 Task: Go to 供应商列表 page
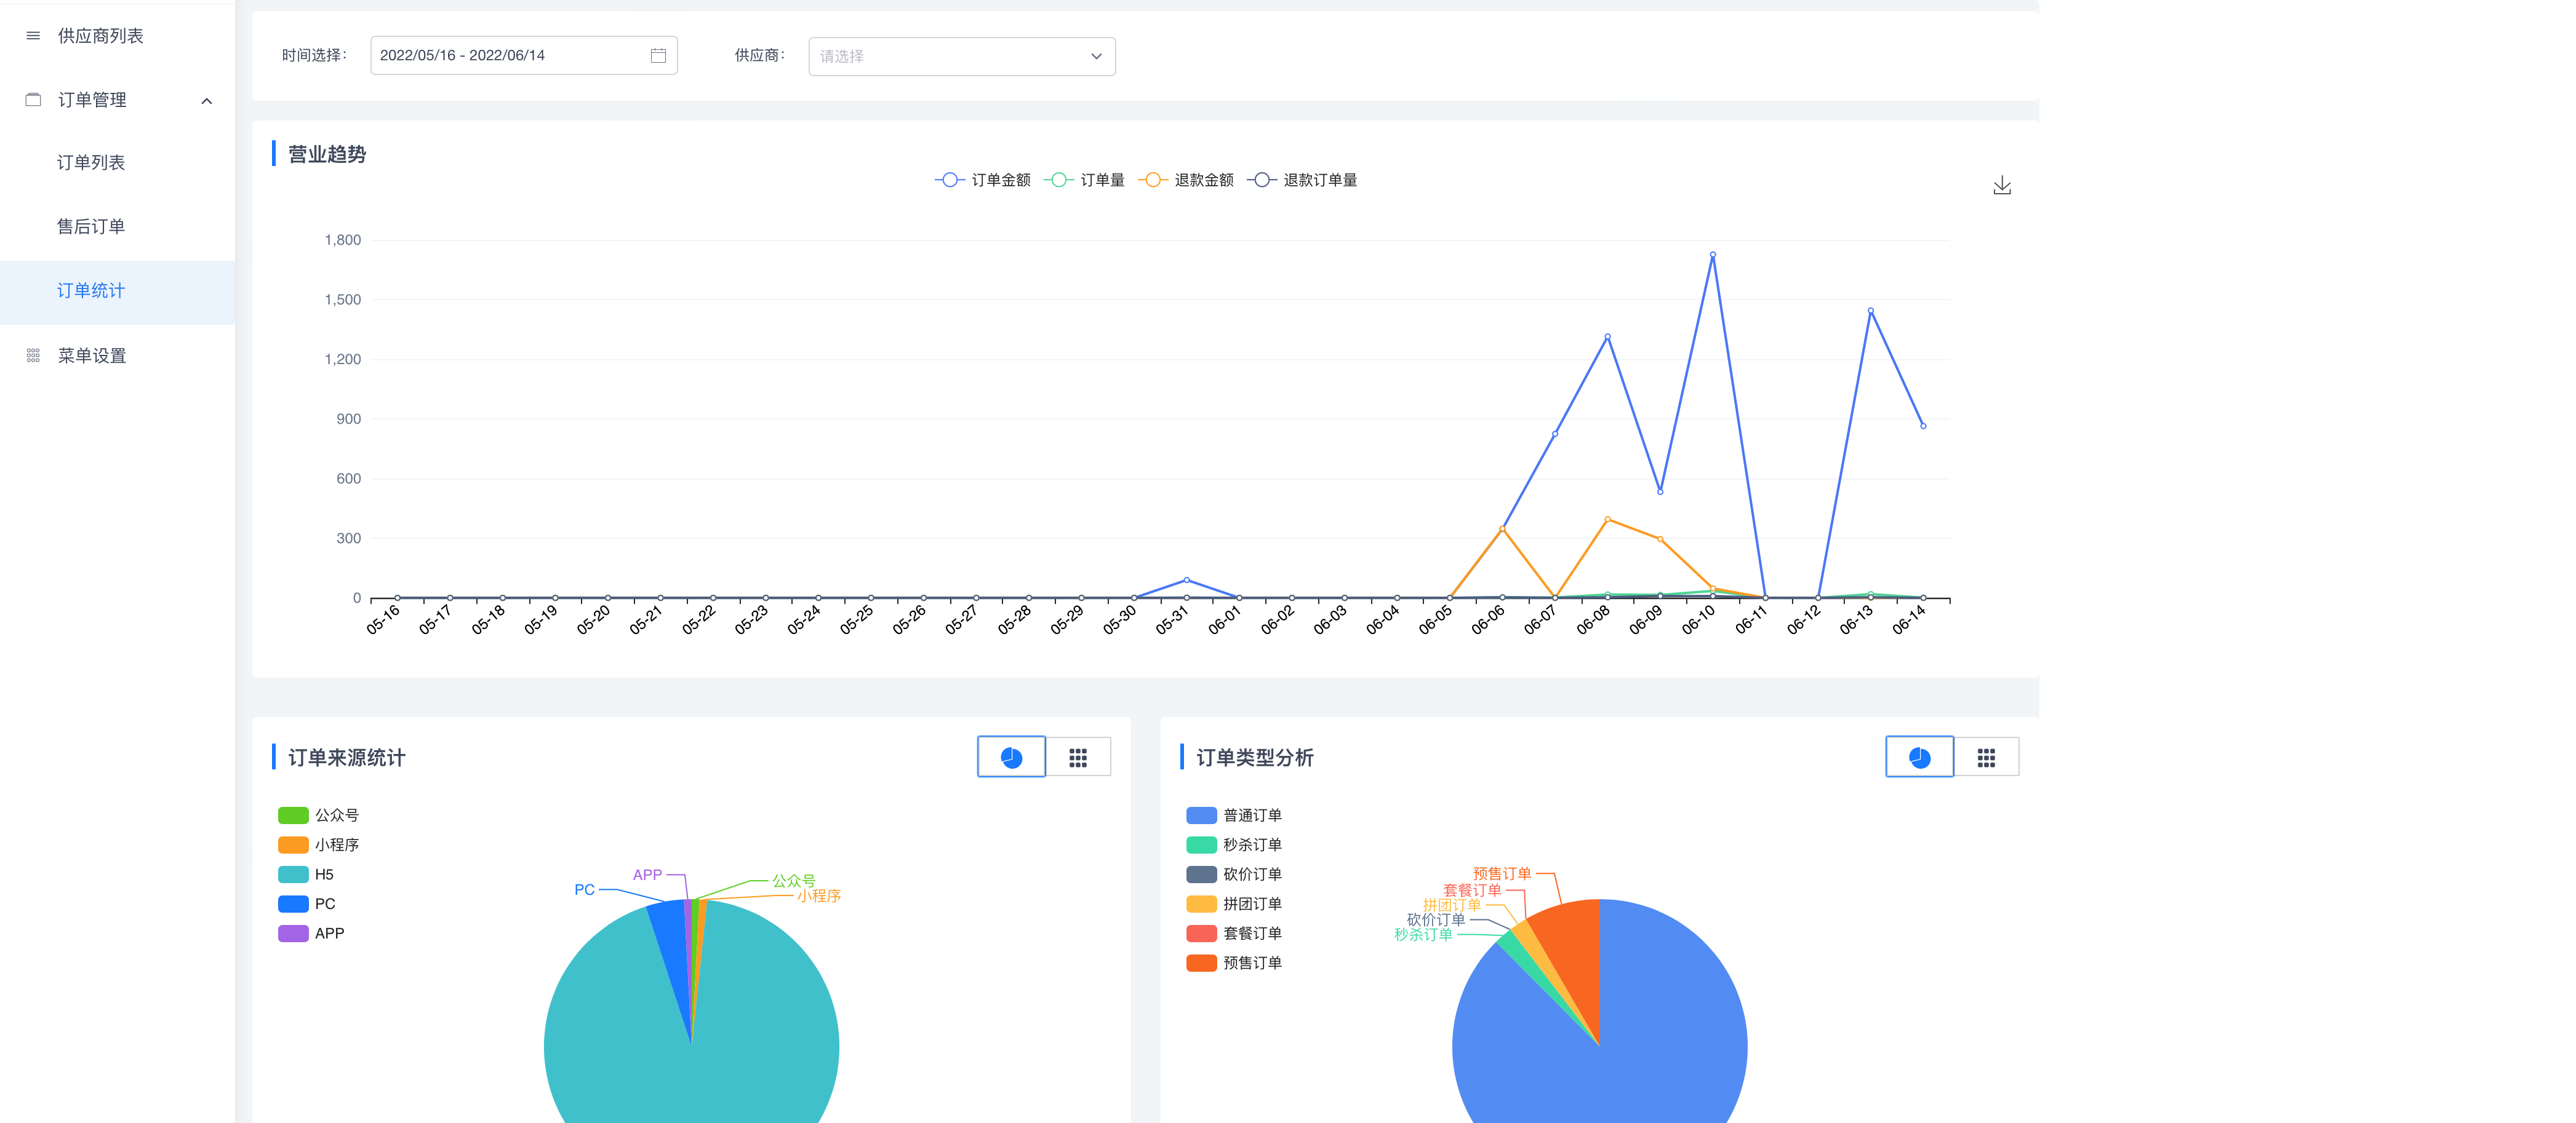(x=100, y=36)
